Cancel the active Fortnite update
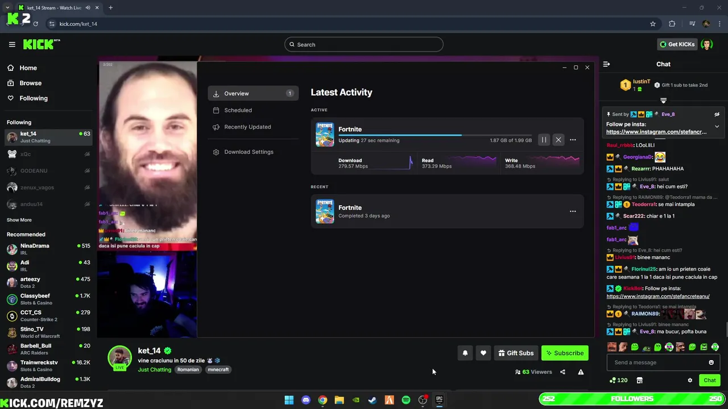Image resolution: width=728 pixels, height=409 pixels. coord(558,140)
